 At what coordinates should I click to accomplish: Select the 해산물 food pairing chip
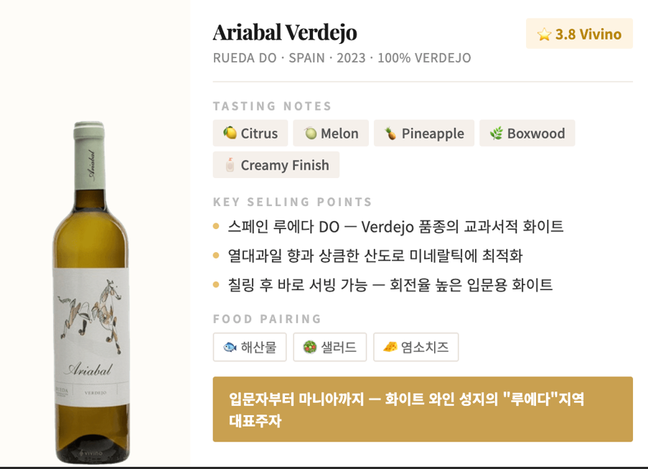coord(250,347)
